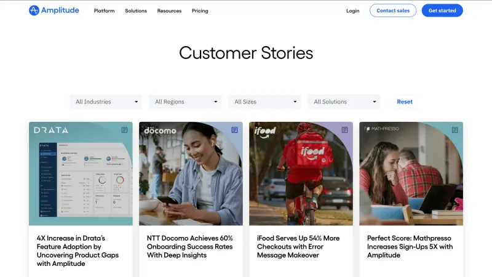Open the iFood story image
Image resolution: width=492 pixels, height=277 pixels.
click(x=301, y=174)
